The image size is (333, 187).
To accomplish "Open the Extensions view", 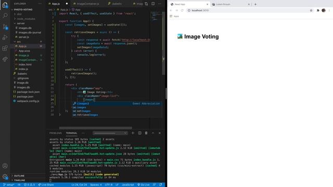I will (x=5, y=48).
